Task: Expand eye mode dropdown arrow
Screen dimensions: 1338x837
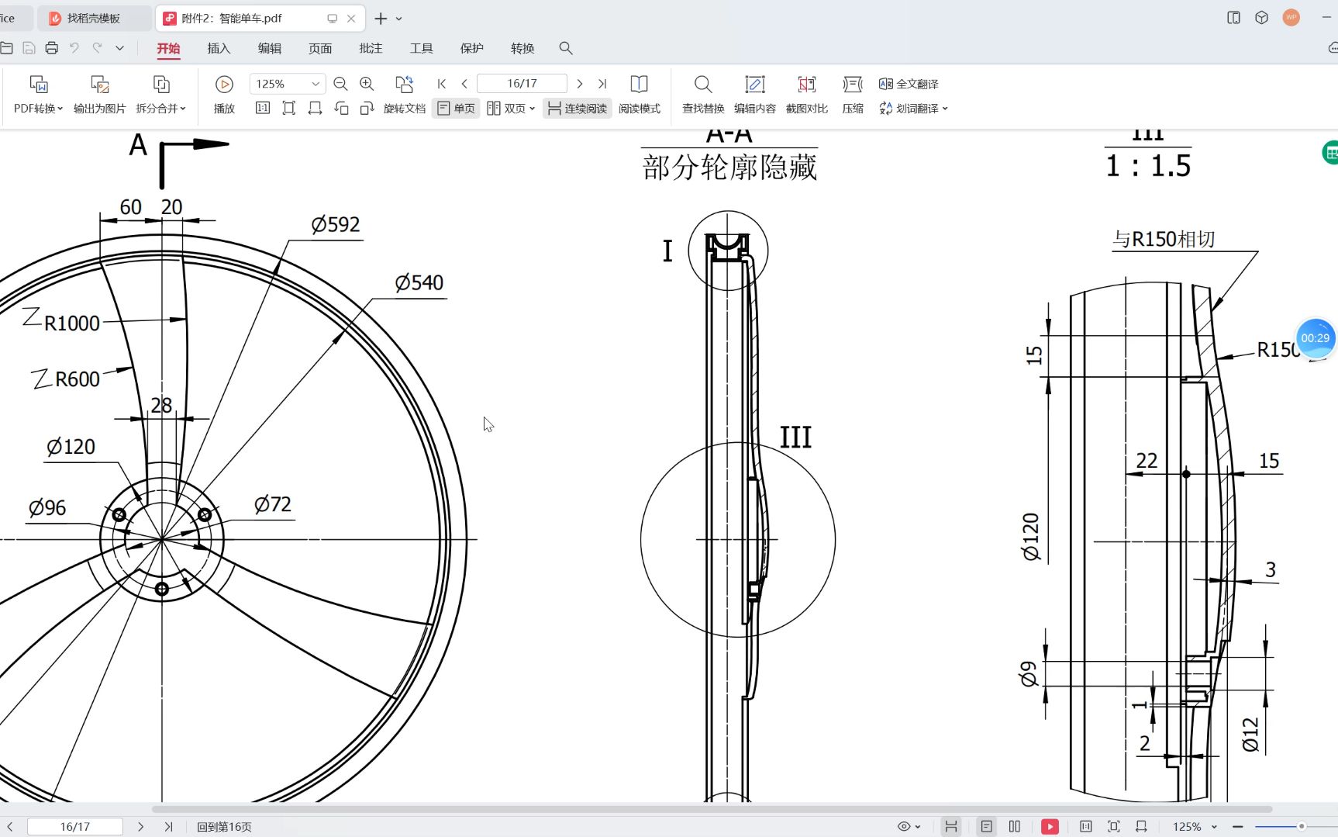Action: point(918,827)
